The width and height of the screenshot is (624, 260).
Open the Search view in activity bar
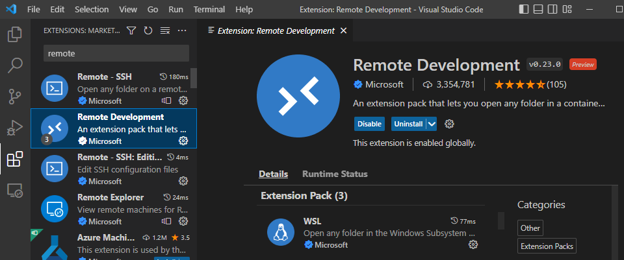click(x=15, y=65)
